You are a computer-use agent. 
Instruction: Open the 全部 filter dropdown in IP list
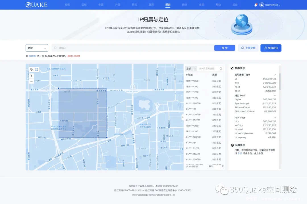click(x=191, y=69)
